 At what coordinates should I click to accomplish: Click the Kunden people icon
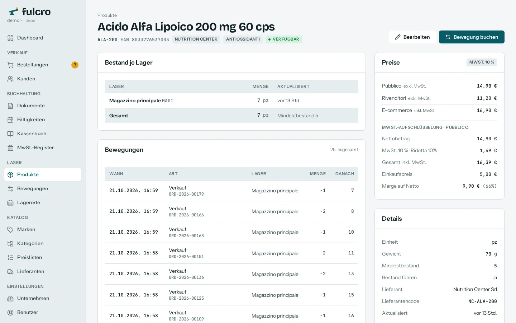click(10, 79)
